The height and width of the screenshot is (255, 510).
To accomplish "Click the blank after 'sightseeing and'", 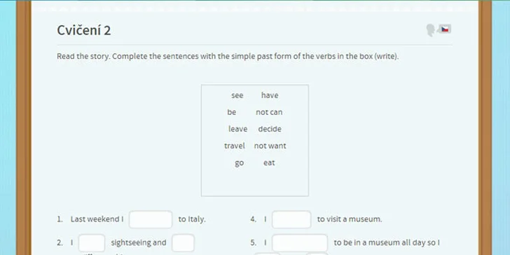I will pos(183,242).
